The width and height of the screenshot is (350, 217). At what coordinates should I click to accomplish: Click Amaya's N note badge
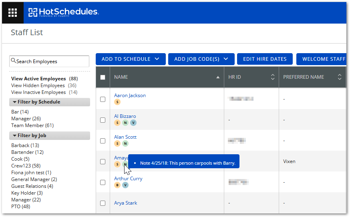125,164
